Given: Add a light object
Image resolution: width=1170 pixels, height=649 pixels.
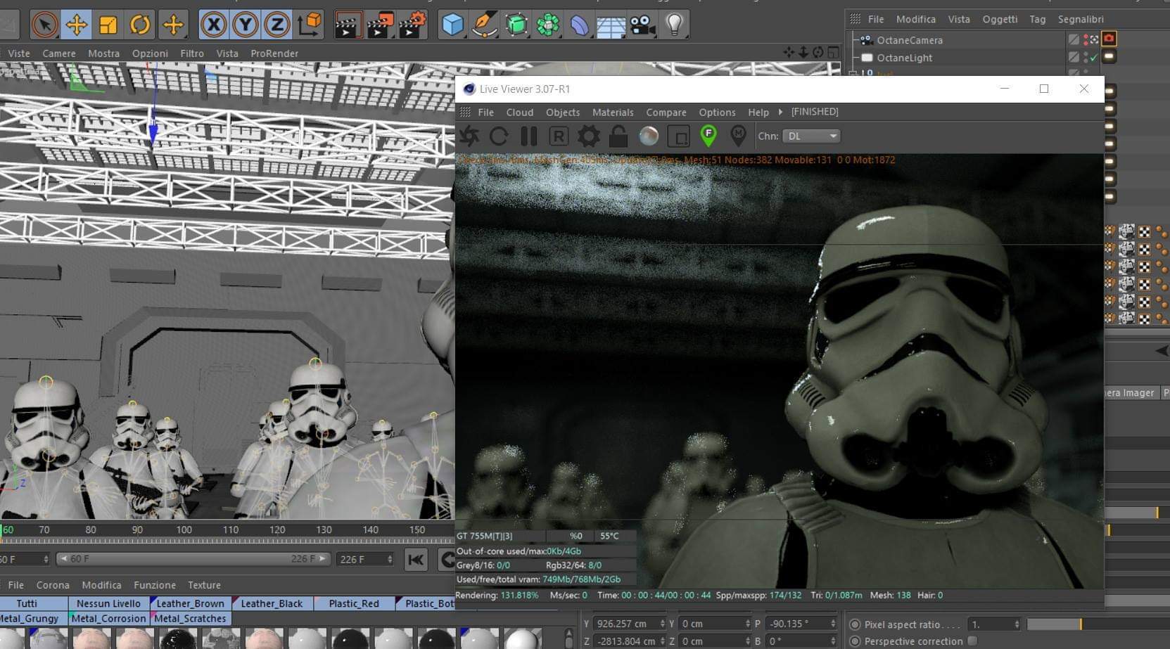Looking at the screenshot, I should pos(674,25).
